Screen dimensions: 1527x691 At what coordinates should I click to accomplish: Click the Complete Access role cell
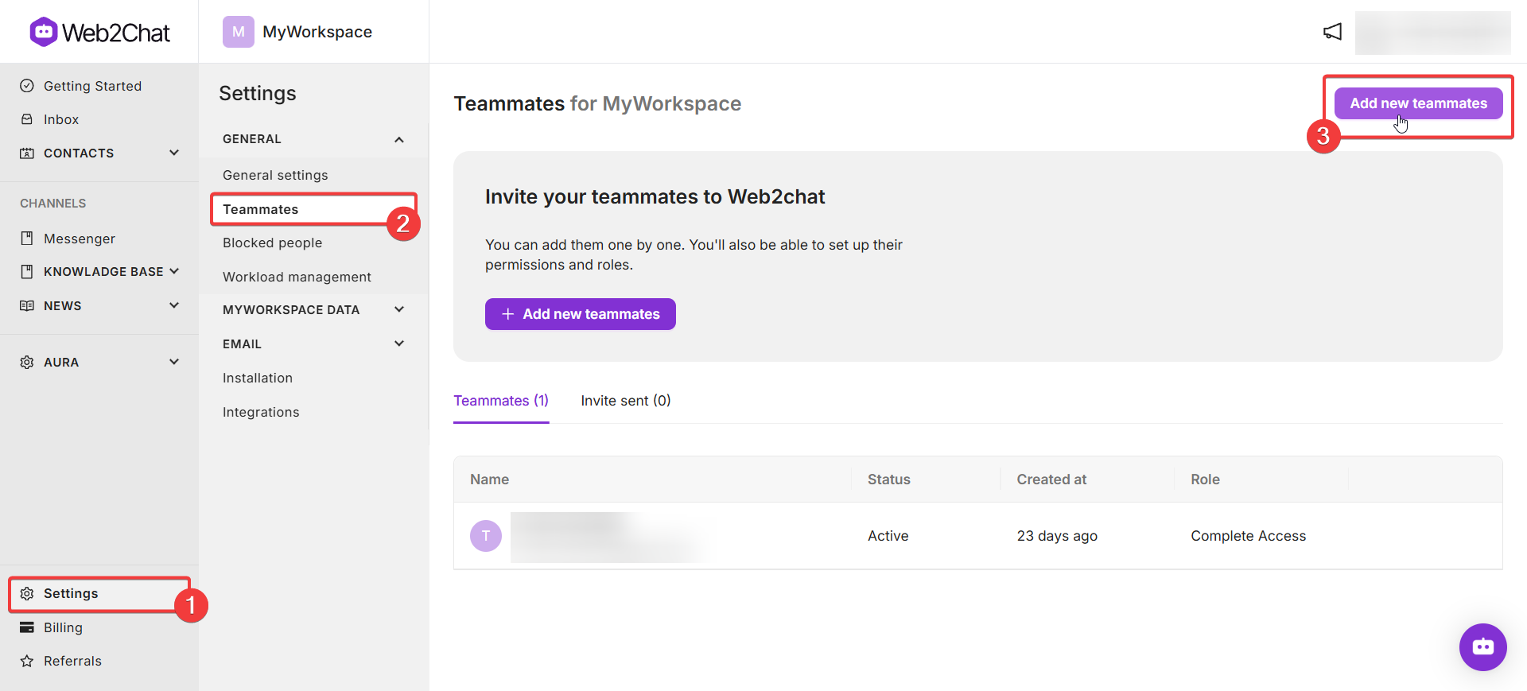[x=1248, y=536]
